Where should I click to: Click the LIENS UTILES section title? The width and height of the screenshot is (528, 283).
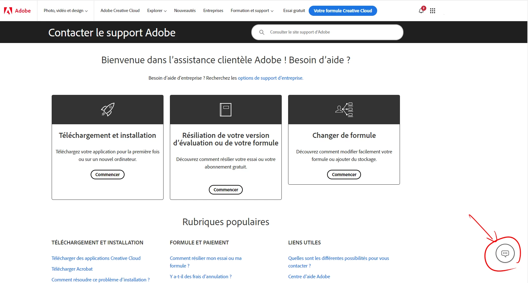(x=305, y=243)
